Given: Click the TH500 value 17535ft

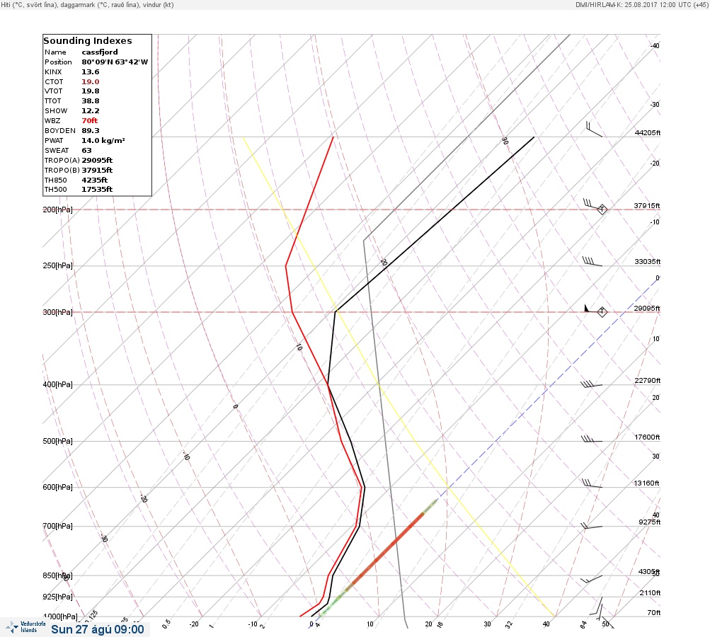Looking at the screenshot, I should click(97, 189).
